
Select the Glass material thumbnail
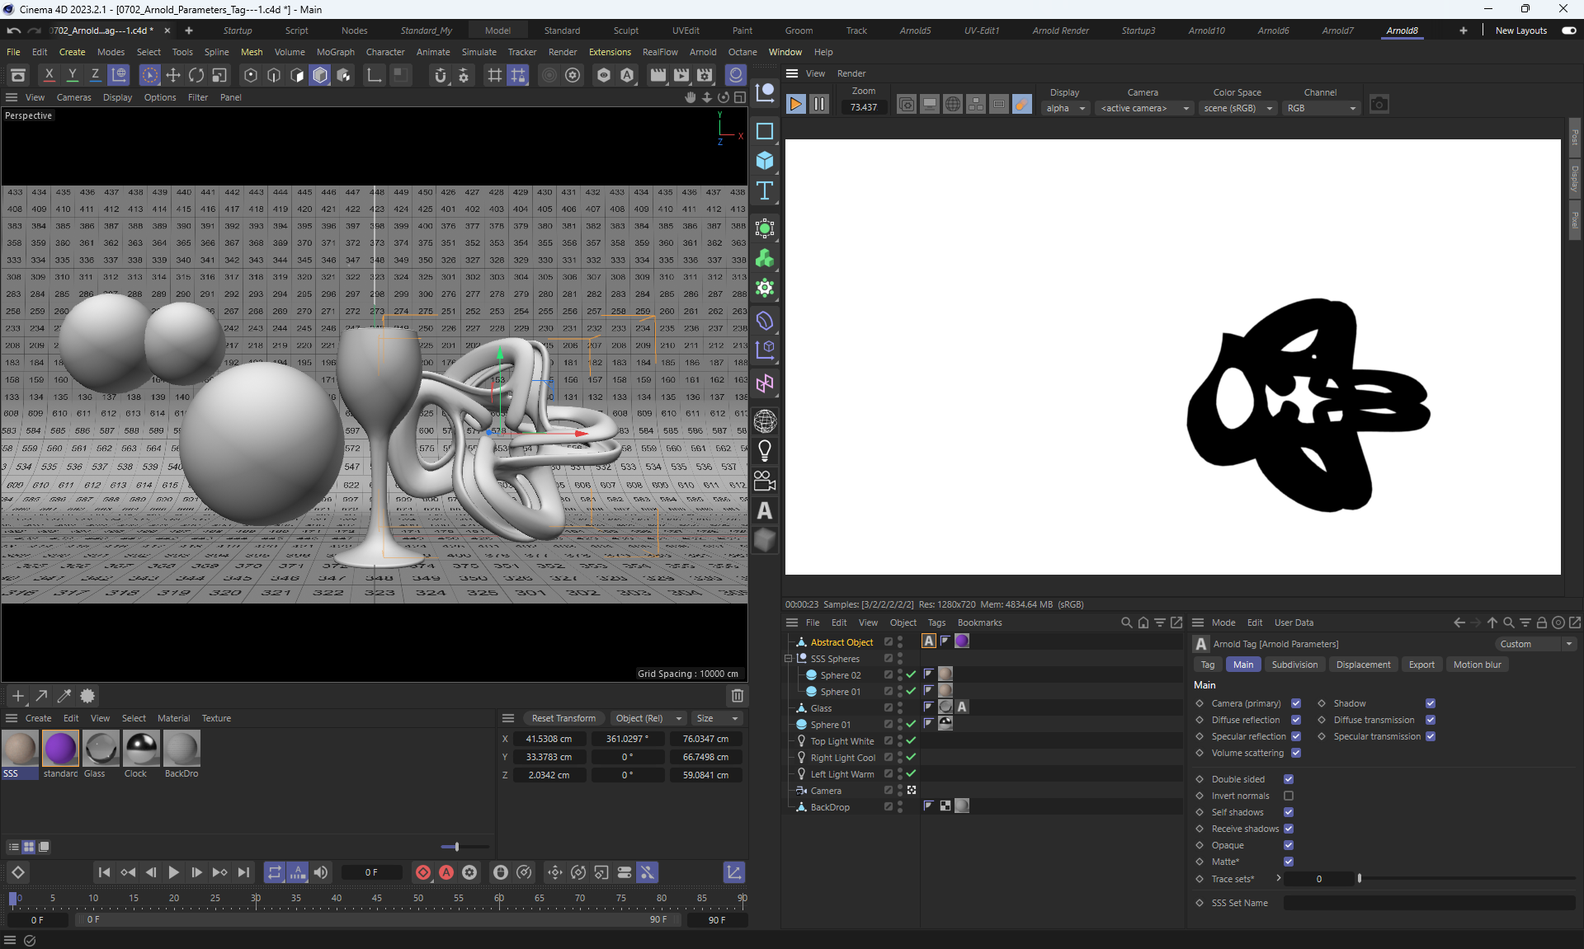point(101,749)
